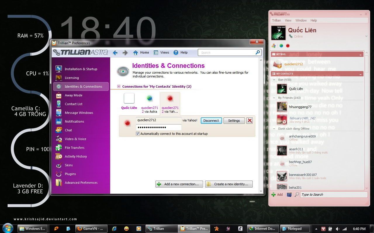Click the Disconnect button
The width and height of the screenshot is (374, 233).
pos(211,121)
